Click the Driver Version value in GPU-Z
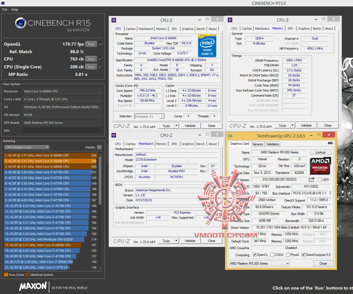This screenshot has height=294, width=353. [291, 227]
